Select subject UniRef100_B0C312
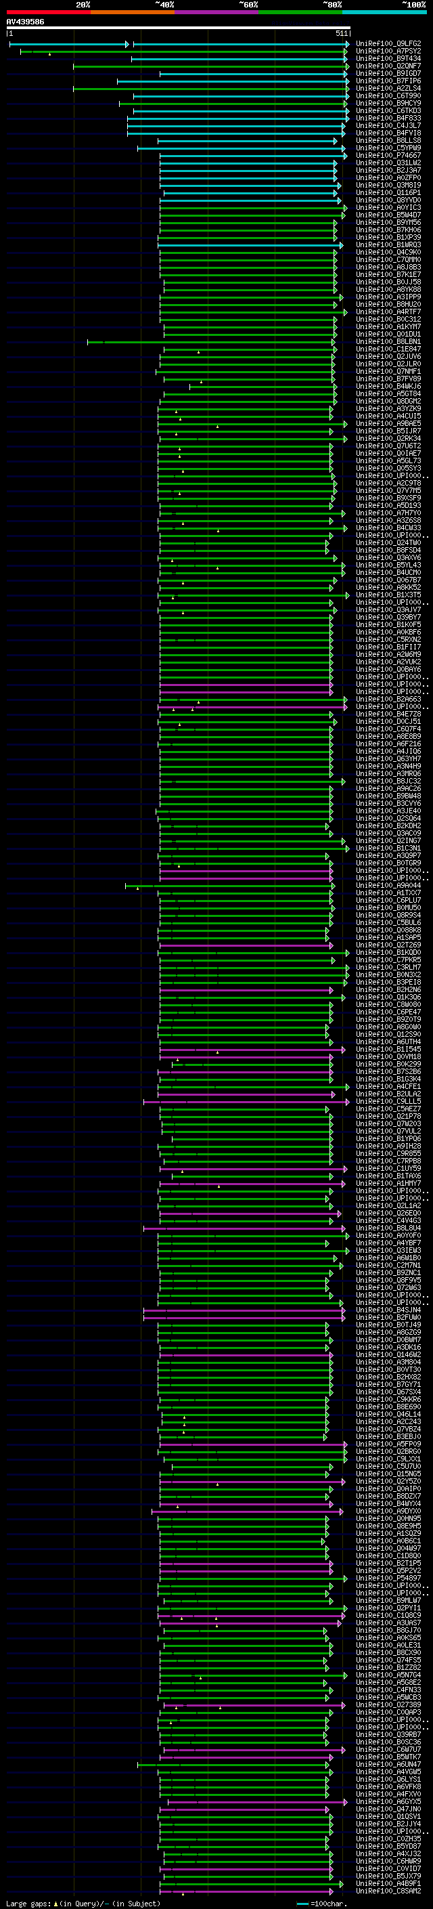Image resolution: width=433 pixels, height=1909 pixels. point(388,320)
